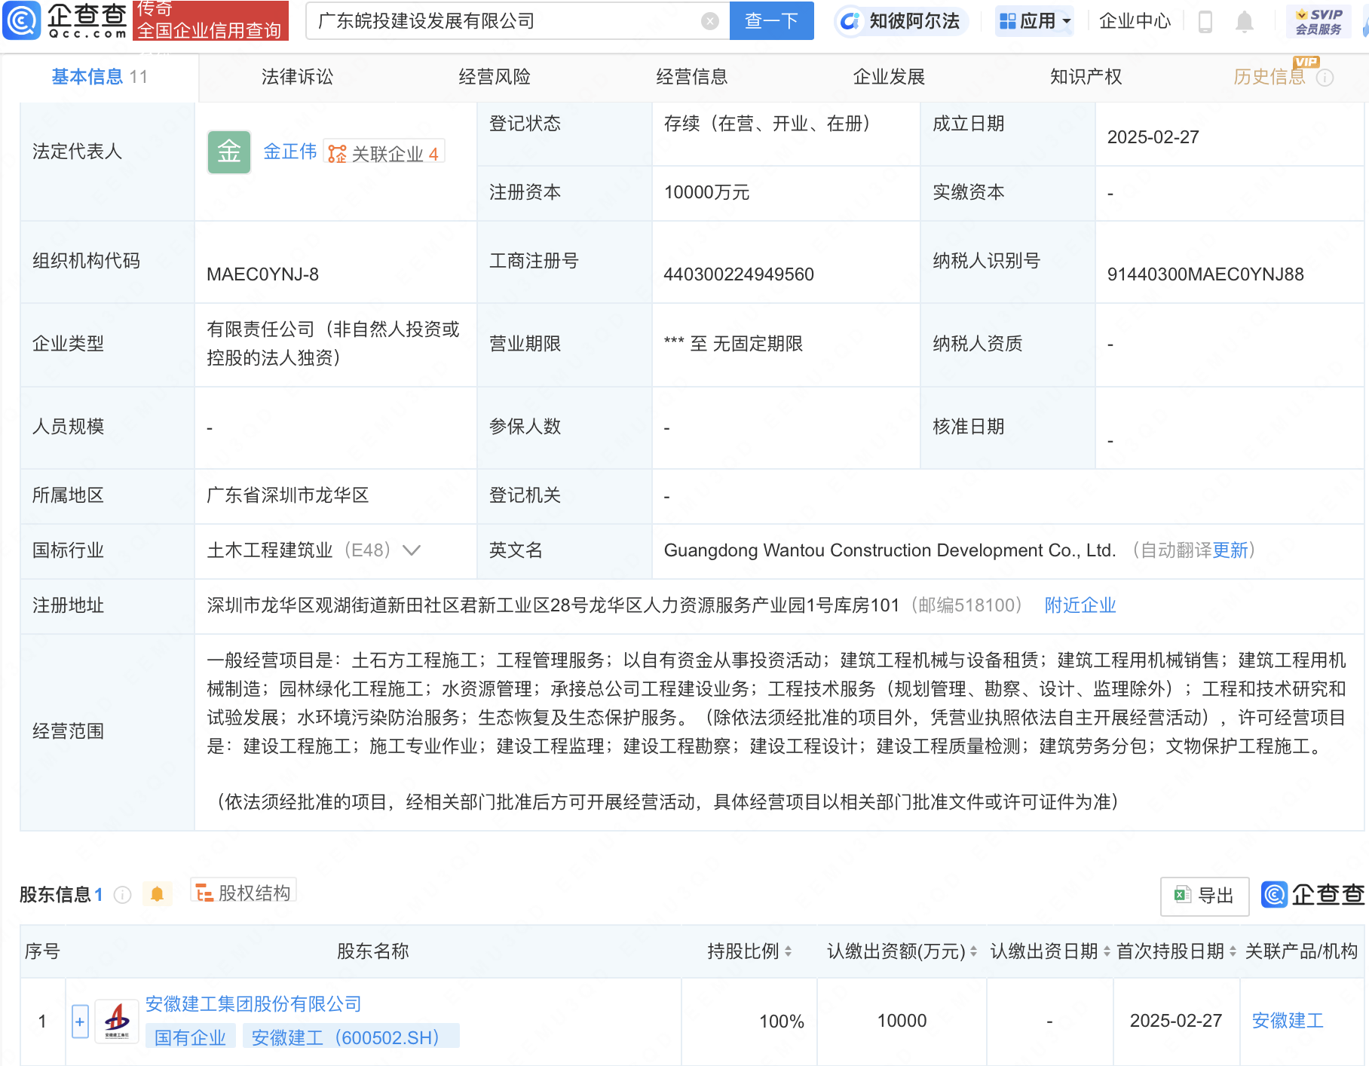
Task: Open the Qcc.com logo home page
Action: click(66, 20)
